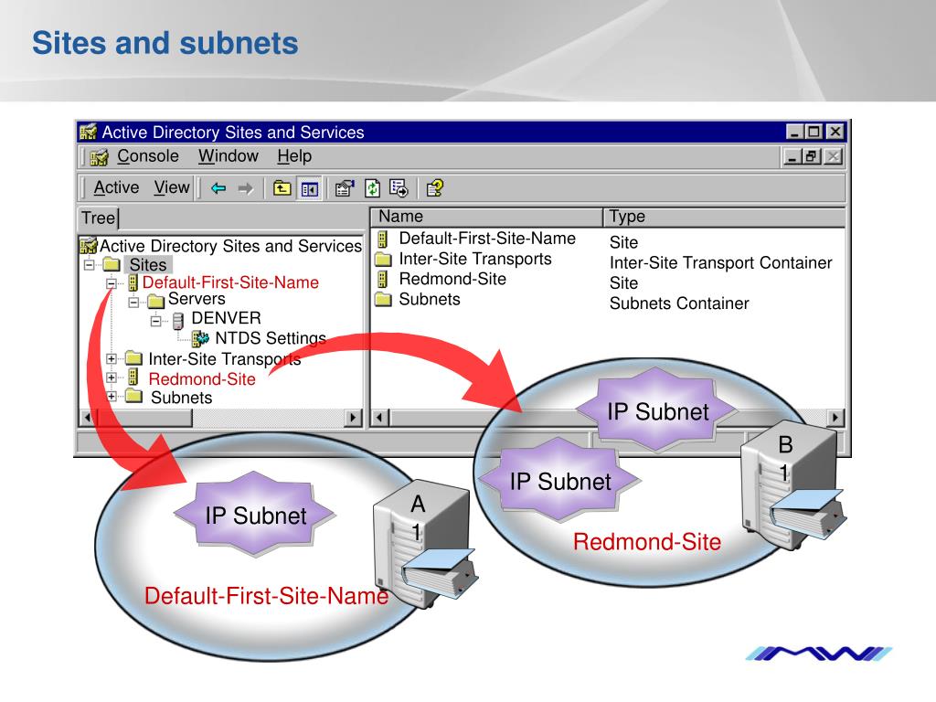Click the tree pane horizontal scroll thumb

(144, 417)
